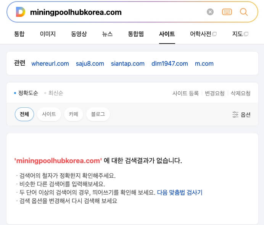Viewport: 264px width, 225px height.
Task: Sort results by 최신순
Action: click(54, 93)
